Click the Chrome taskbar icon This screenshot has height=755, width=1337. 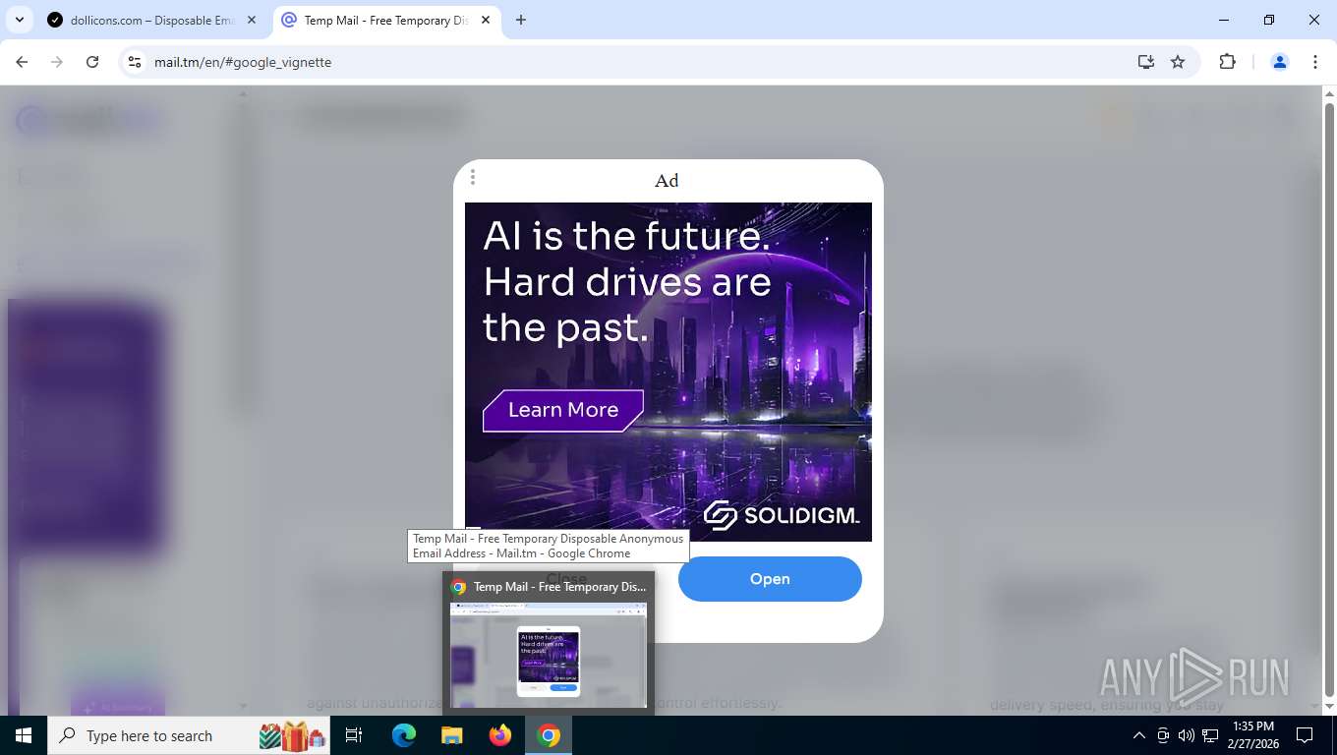point(549,735)
